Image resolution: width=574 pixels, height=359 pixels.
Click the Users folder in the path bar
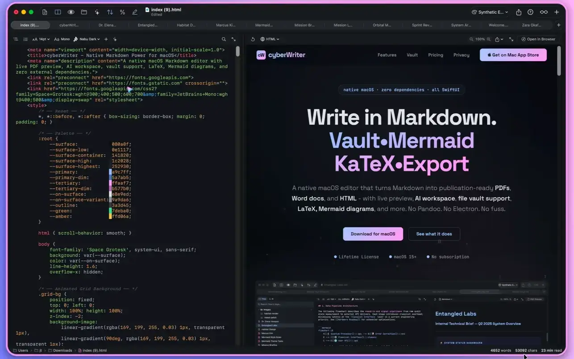click(x=21, y=351)
